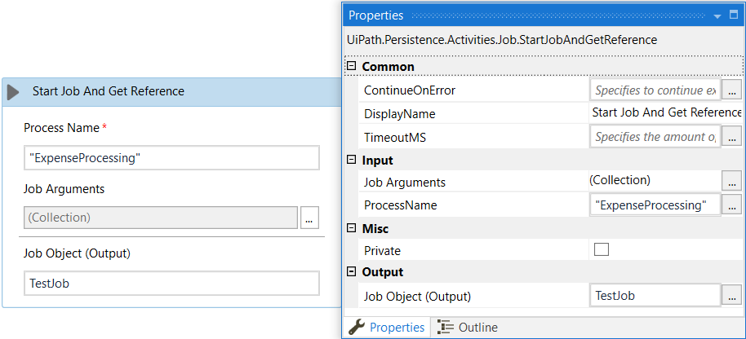
Task: Click the Process Name field in activity
Action: tap(171, 158)
